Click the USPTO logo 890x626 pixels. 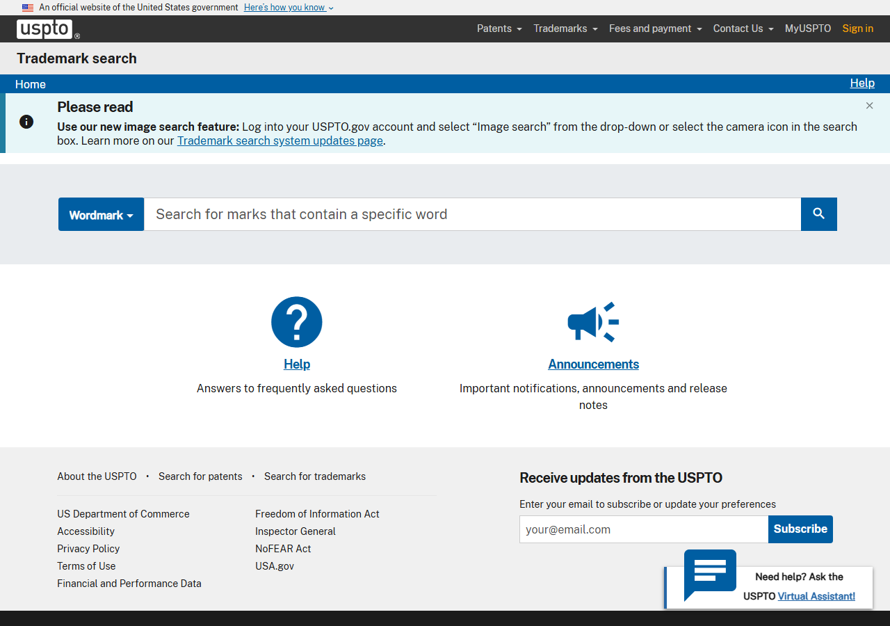(x=48, y=29)
